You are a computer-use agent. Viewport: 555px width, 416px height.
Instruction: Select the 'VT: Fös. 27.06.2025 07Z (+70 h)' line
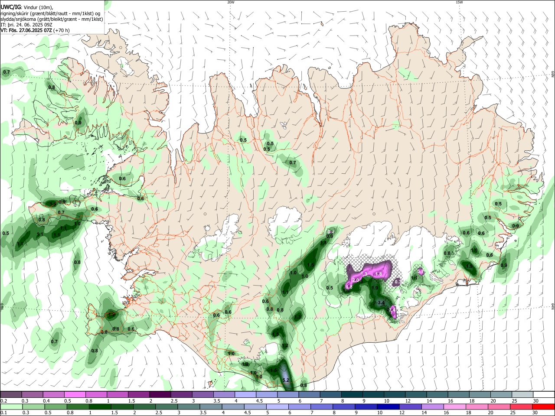pyautogui.click(x=35, y=30)
